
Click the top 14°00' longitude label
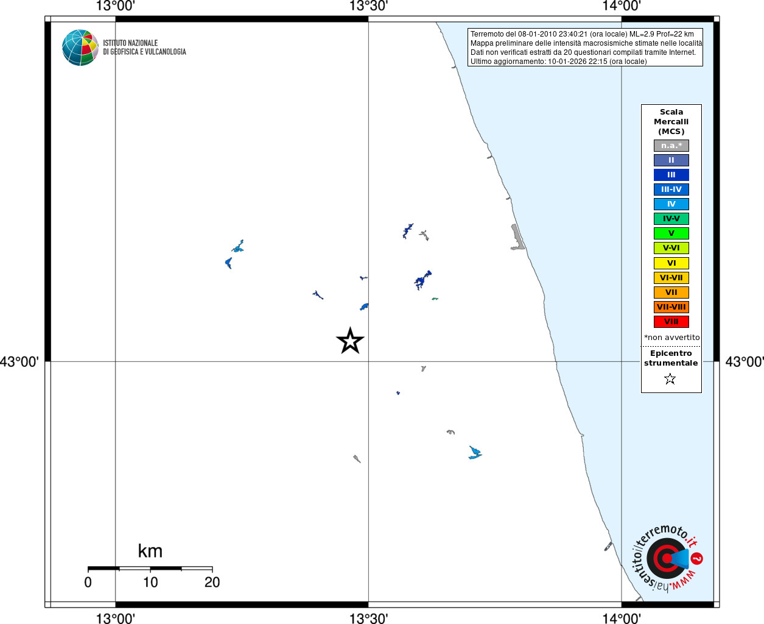click(x=622, y=7)
